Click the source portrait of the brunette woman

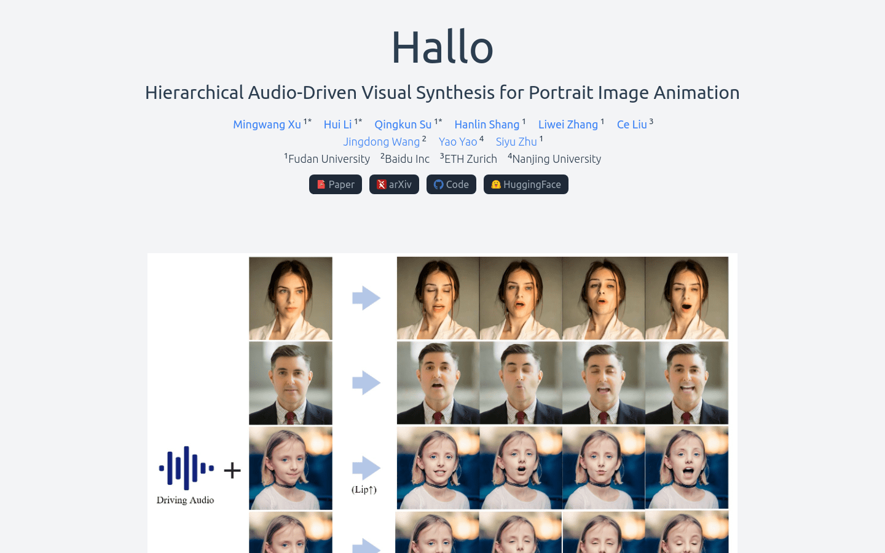pyautogui.click(x=291, y=299)
